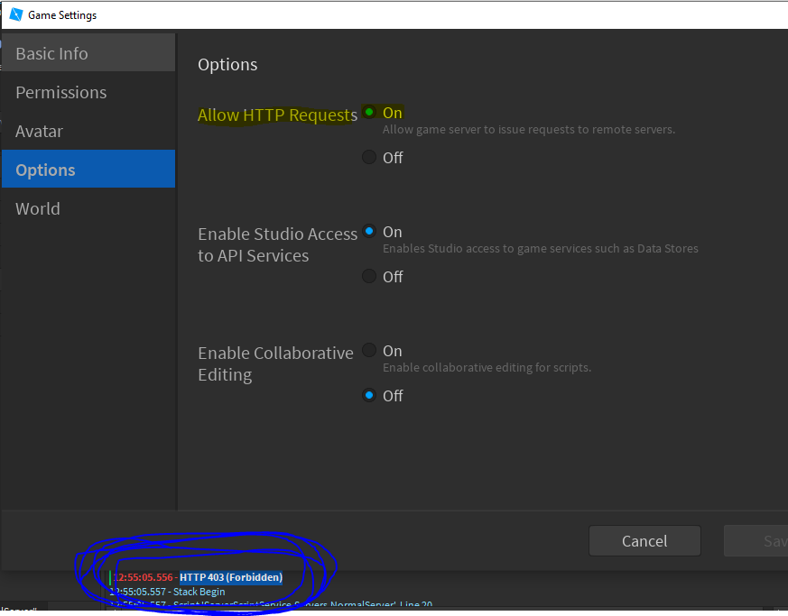788x616 pixels.
Task: Open the Server context dropdown in the output bar
Action: 20,609
